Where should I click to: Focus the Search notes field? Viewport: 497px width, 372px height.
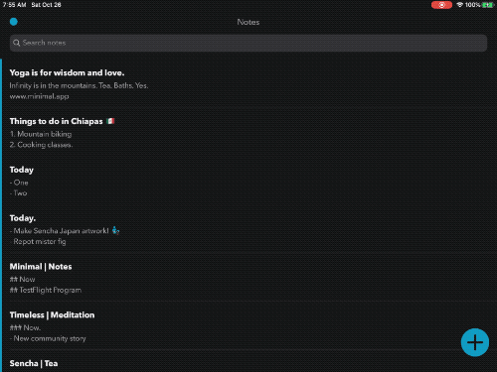[248, 43]
